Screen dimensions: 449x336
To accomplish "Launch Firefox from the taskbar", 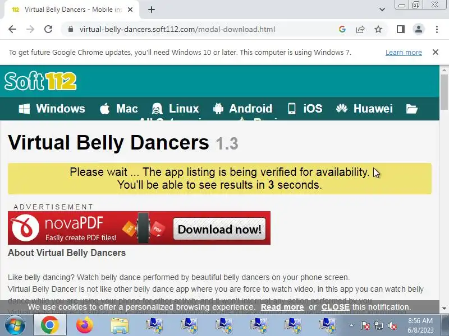I will click(x=85, y=325).
